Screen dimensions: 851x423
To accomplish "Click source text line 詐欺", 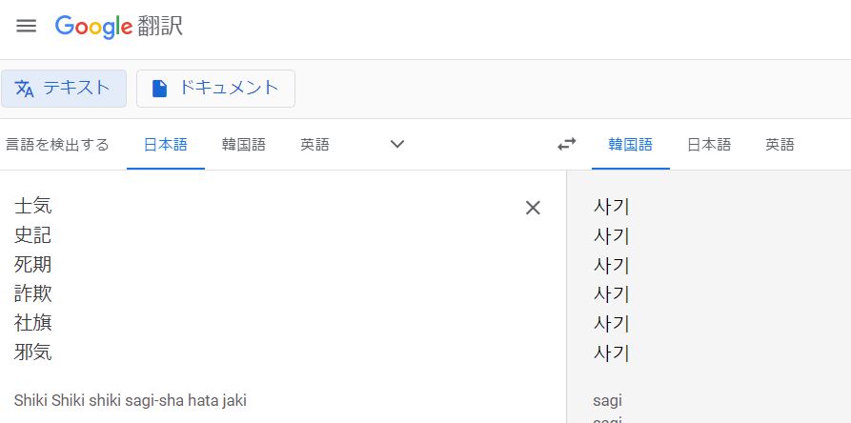I will click(33, 294).
